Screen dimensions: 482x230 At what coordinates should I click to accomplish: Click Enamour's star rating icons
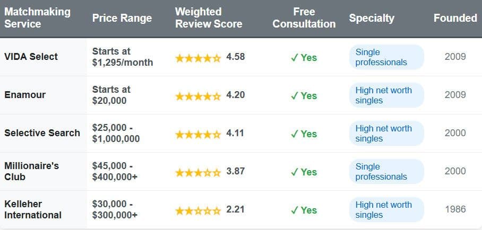click(198, 95)
